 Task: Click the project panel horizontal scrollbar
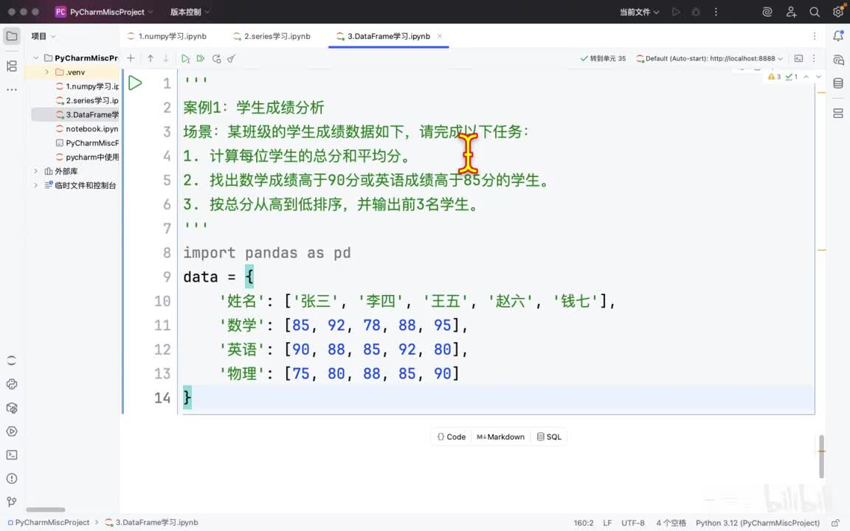pos(46,510)
